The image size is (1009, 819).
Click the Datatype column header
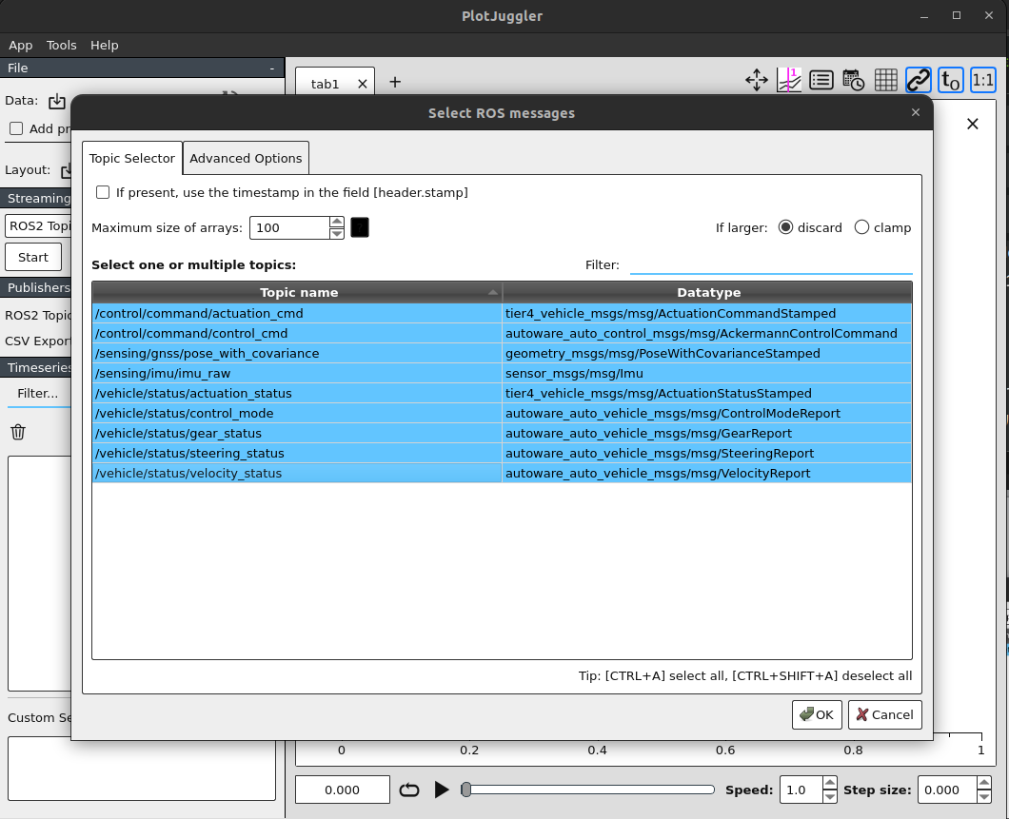coord(708,293)
